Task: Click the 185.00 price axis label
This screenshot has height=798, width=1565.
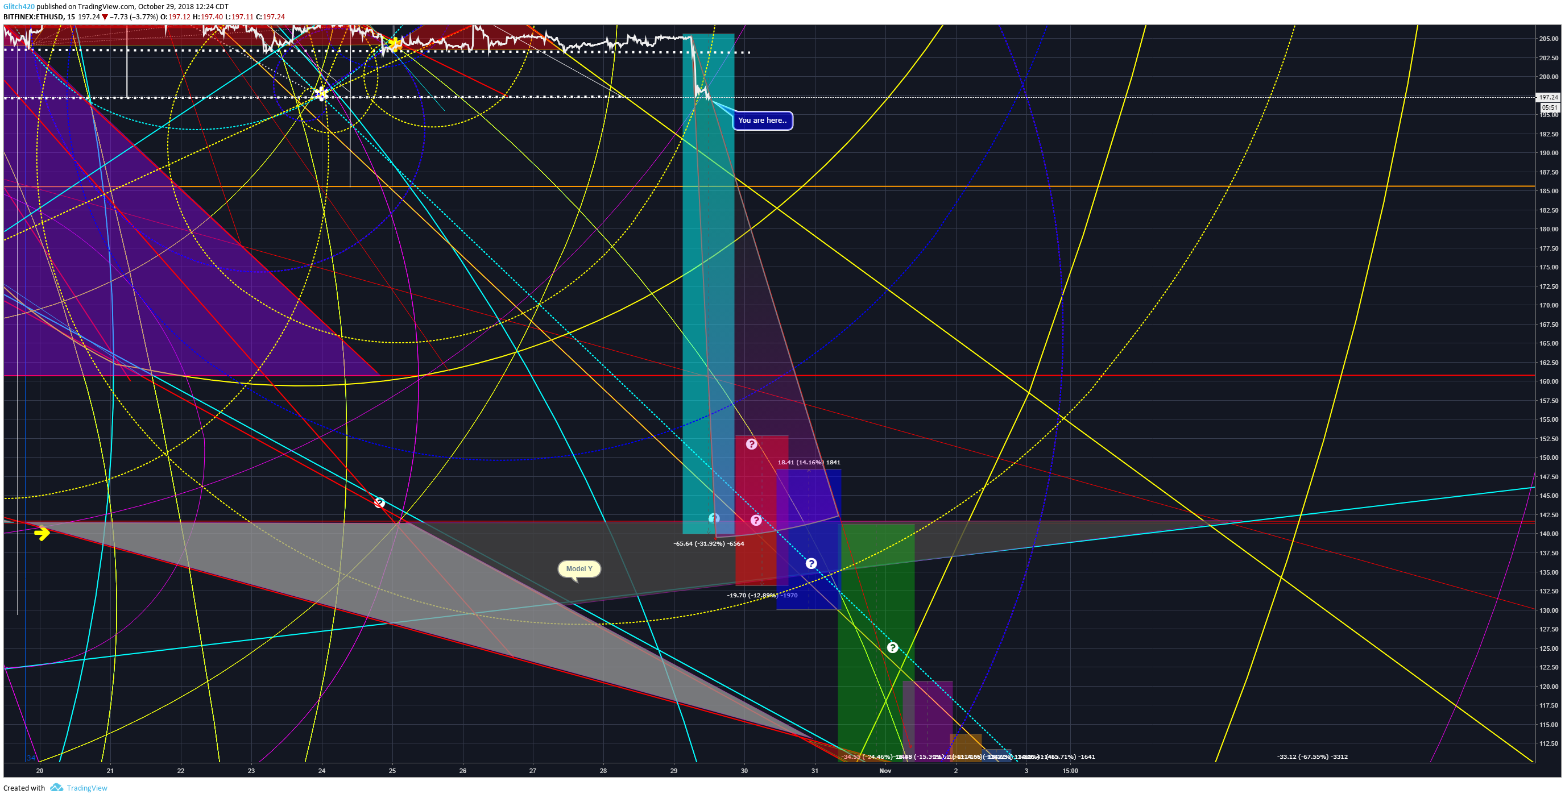Action: click(x=1549, y=191)
